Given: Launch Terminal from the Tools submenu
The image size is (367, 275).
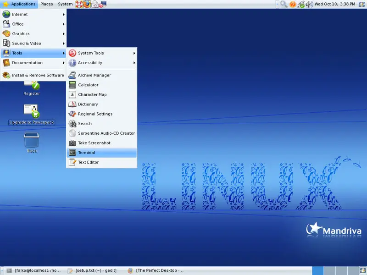Looking at the screenshot, I should (101, 153).
